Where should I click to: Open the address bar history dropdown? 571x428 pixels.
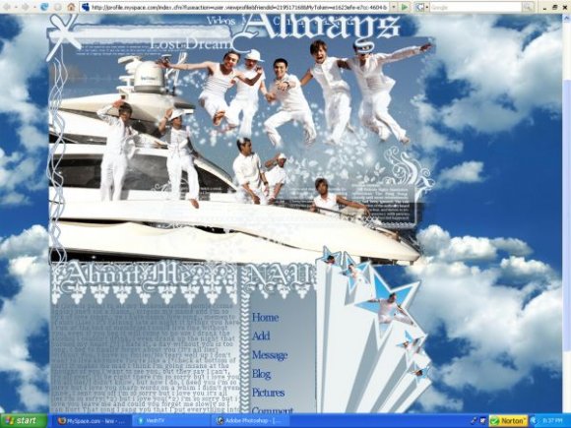click(x=393, y=7)
